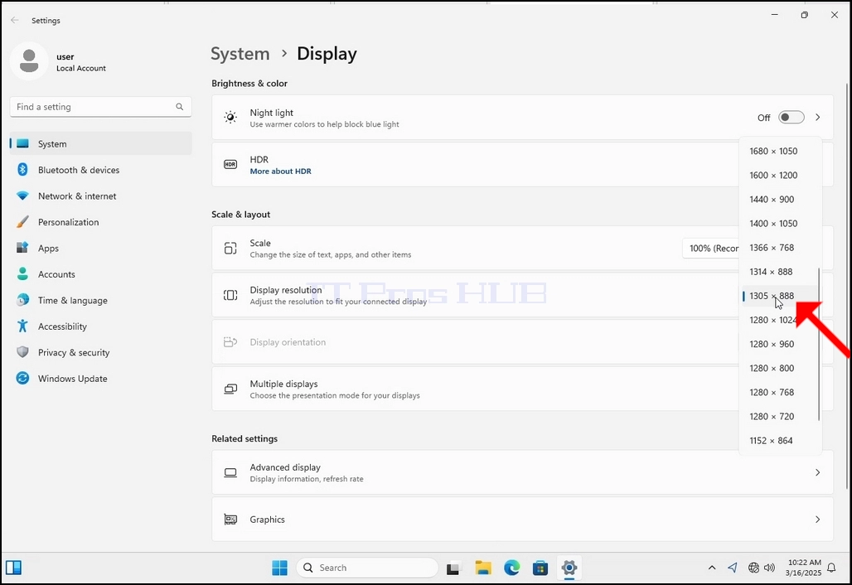
Task: Select 1280 × 800 from the list
Action: [780, 368]
